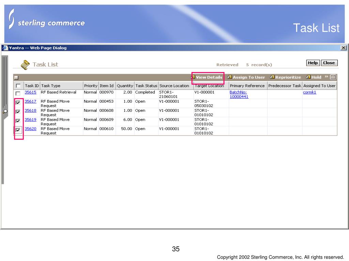The image size is (349, 261).
Task: Click item id 000970
Action: (x=106, y=92)
